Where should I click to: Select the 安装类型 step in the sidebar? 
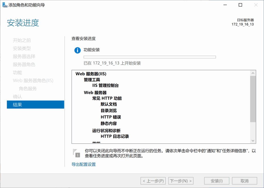point(22,48)
